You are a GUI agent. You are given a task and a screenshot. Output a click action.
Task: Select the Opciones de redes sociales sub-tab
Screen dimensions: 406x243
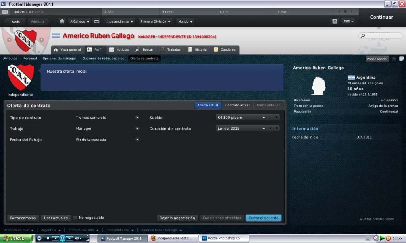pyautogui.click(x=103, y=58)
